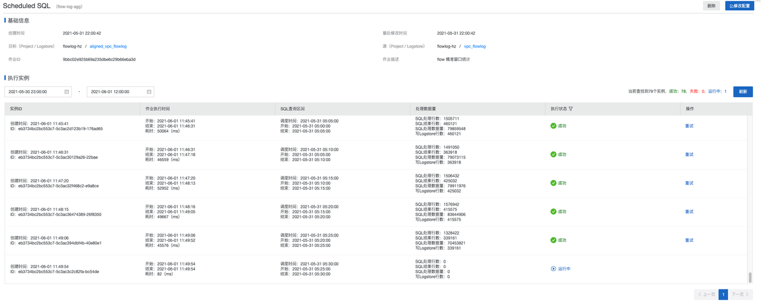Click the 删除 (delete) button
Screen dimensions: 761x304
711,6
